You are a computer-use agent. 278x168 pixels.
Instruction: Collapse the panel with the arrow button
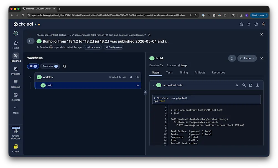point(30,41)
